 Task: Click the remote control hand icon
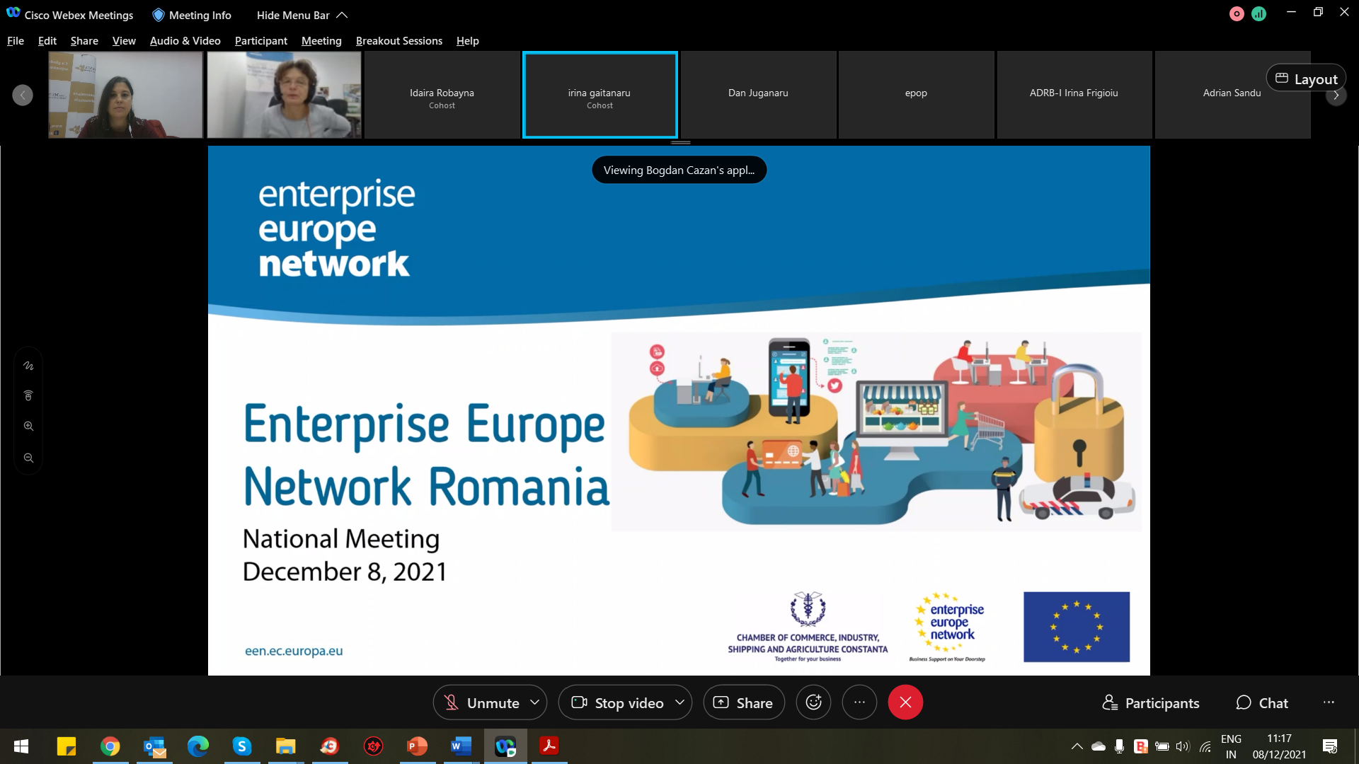coord(28,395)
